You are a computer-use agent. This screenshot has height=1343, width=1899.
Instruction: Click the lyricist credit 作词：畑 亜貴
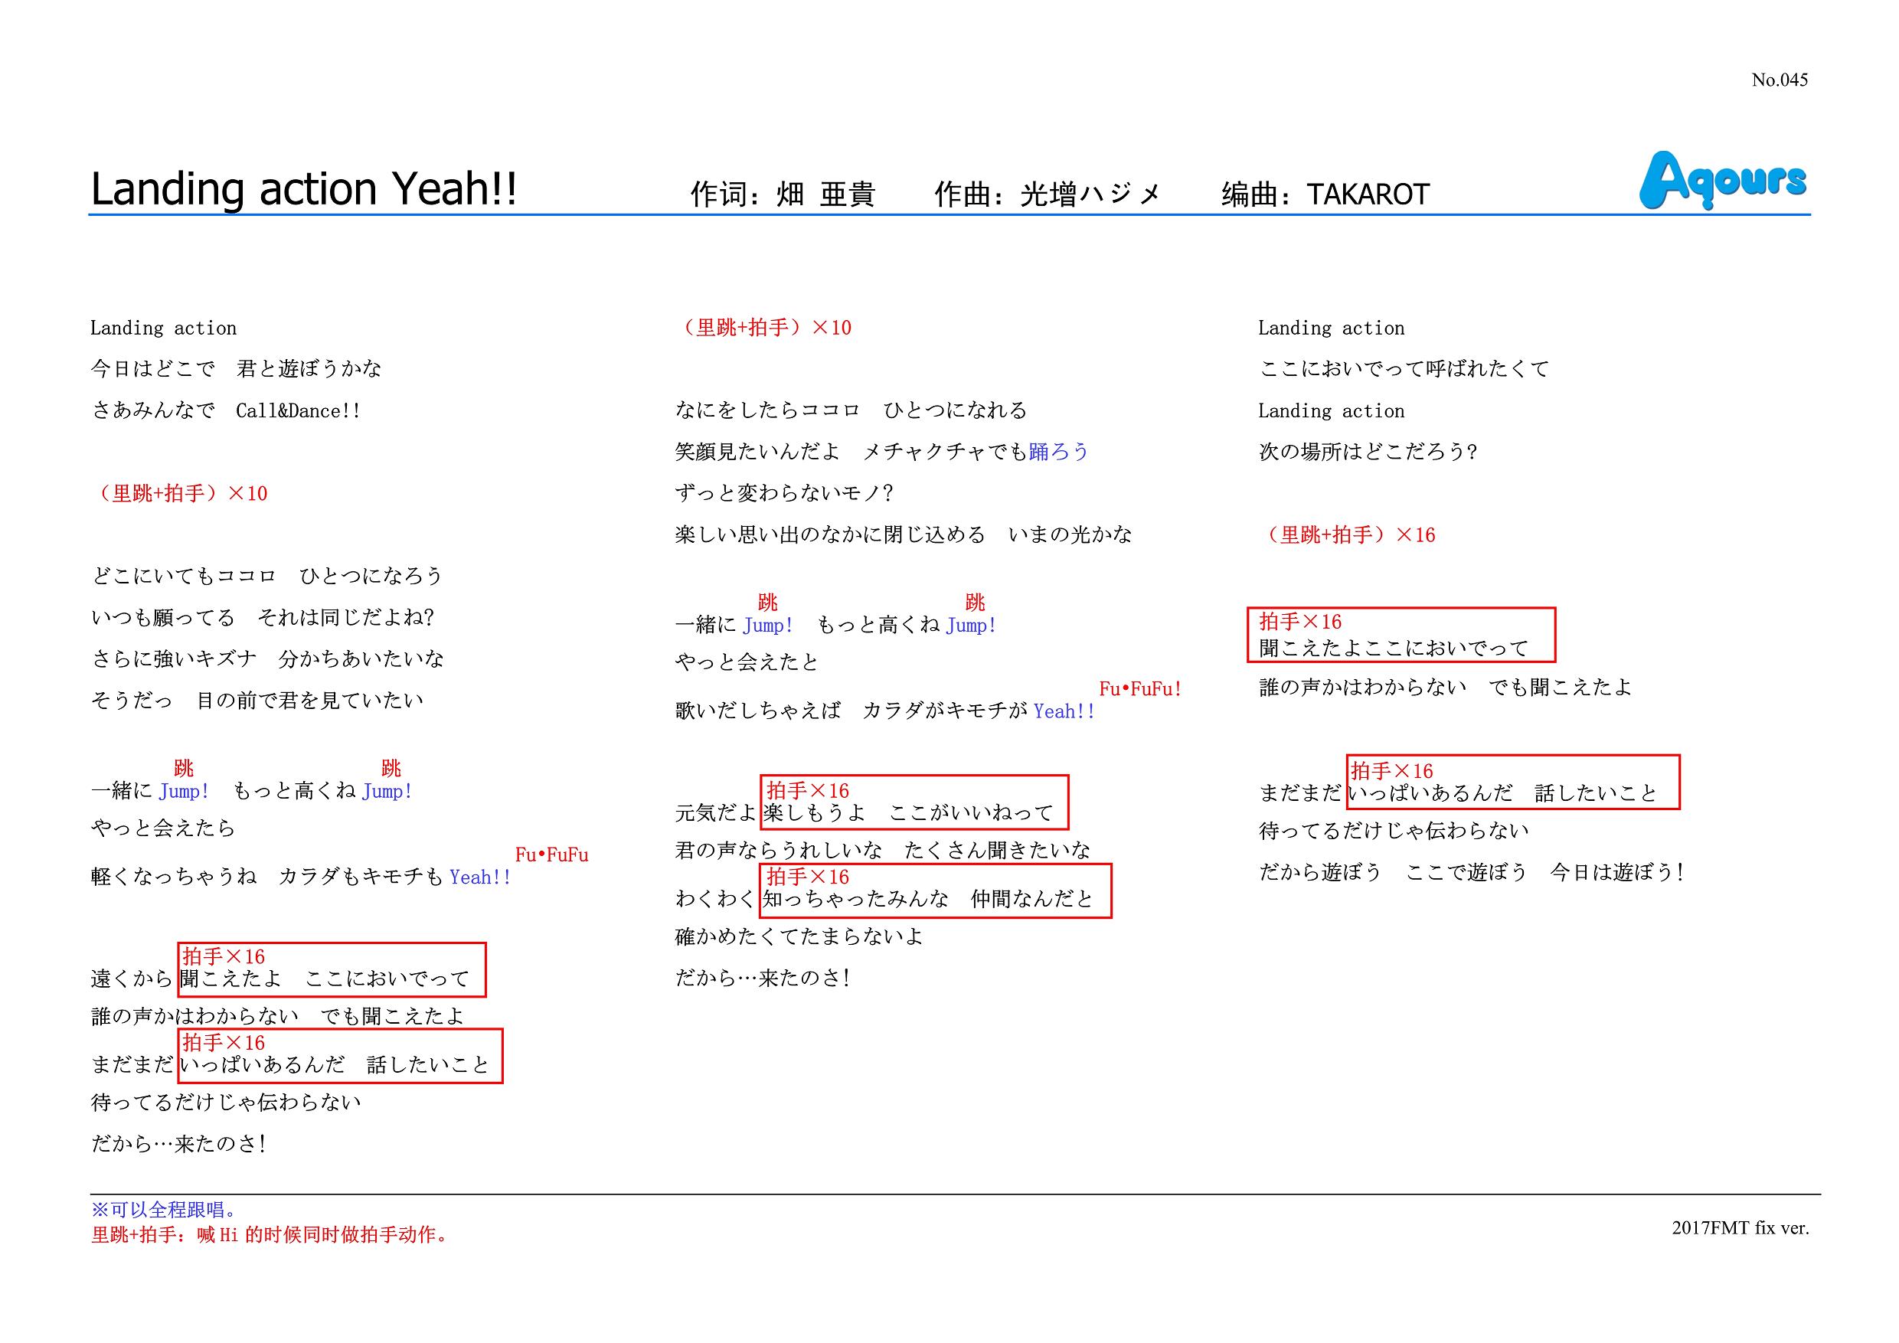pos(783,194)
